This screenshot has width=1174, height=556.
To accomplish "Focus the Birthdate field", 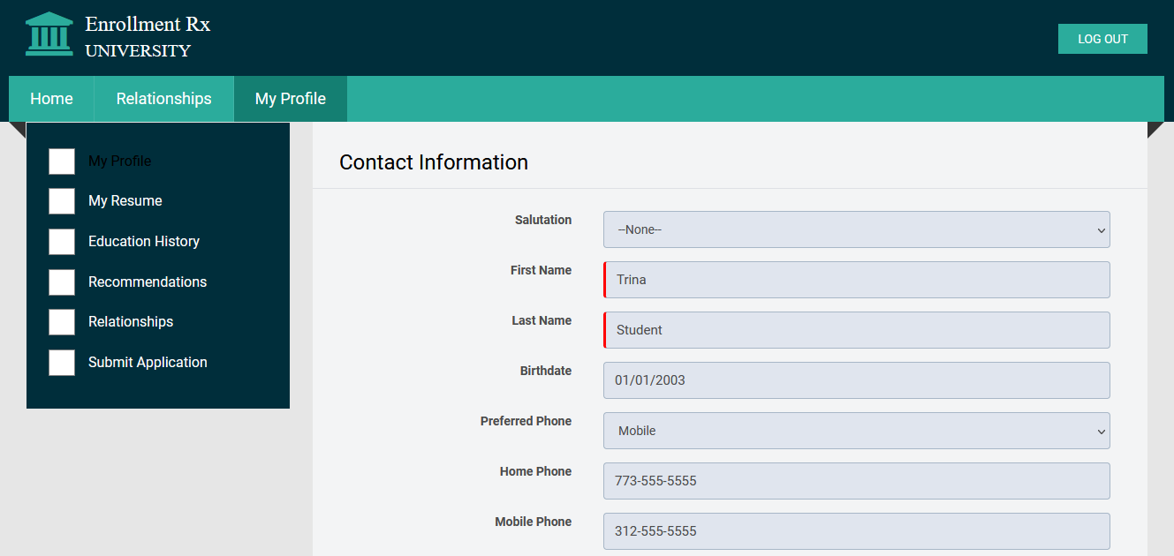I will tap(856, 380).
